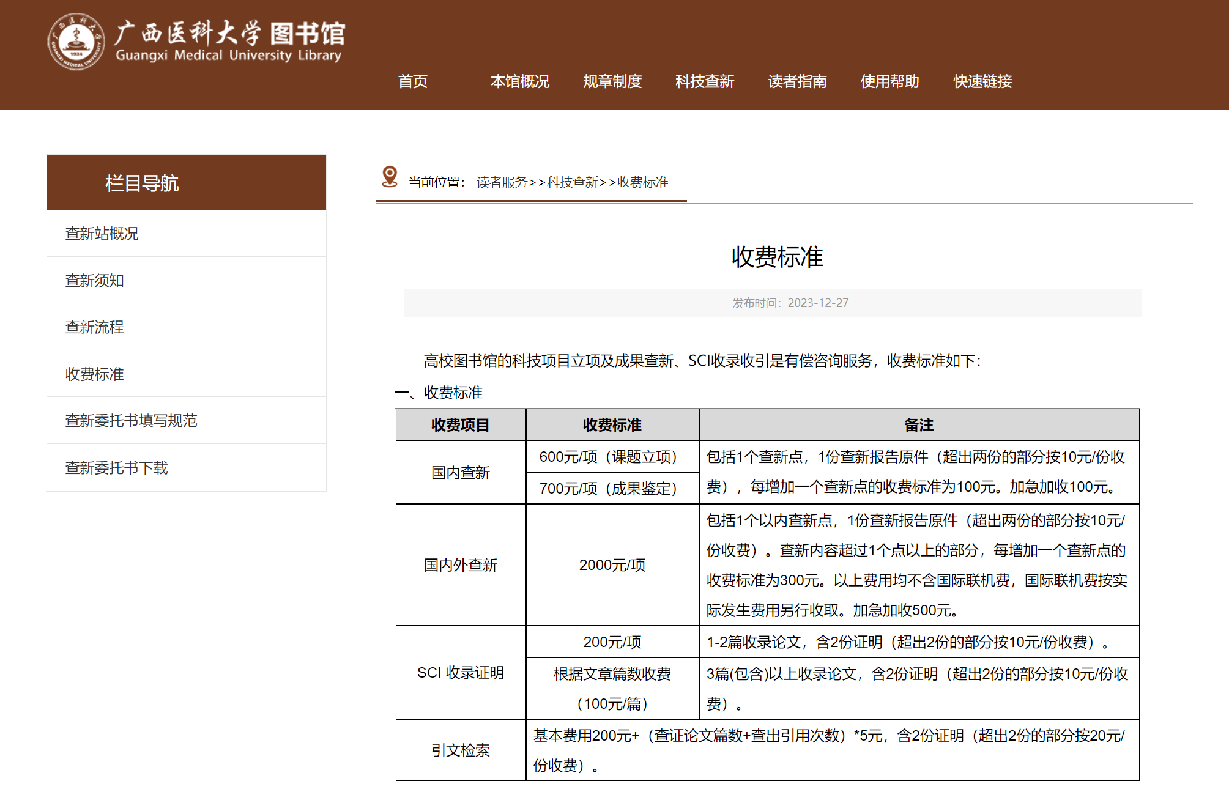Click the 栏目导航 sidebar header
Image resolution: width=1229 pixels, height=792 pixels.
click(x=187, y=183)
